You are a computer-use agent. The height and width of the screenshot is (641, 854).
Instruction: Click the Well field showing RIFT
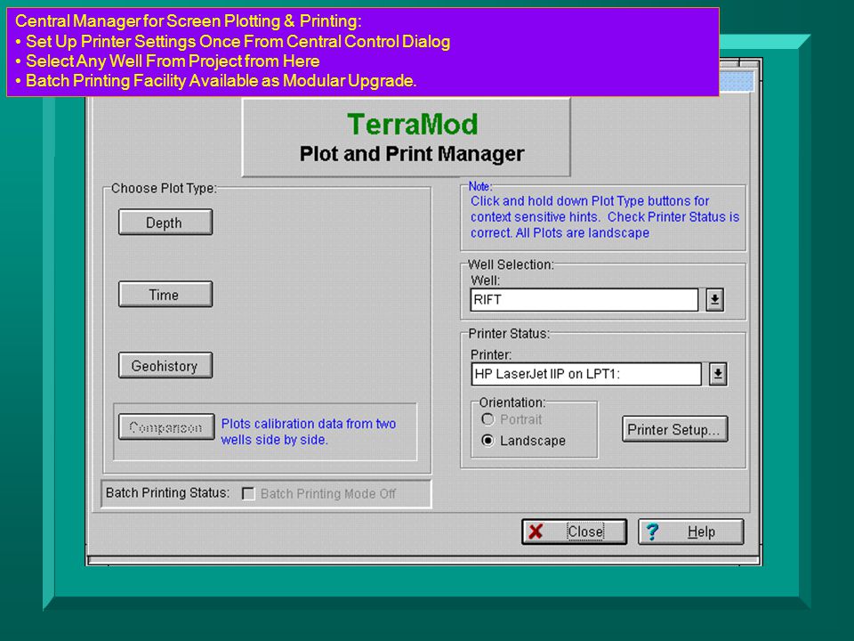click(x=584, y=300)
